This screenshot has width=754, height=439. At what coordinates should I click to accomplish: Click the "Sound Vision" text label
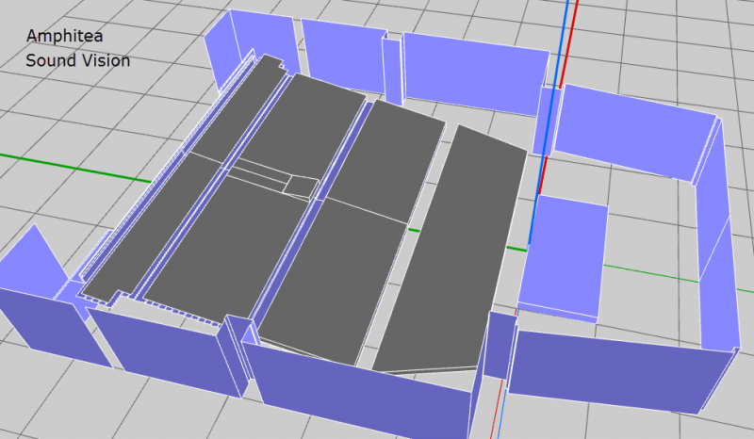click(x=78, y=61)
